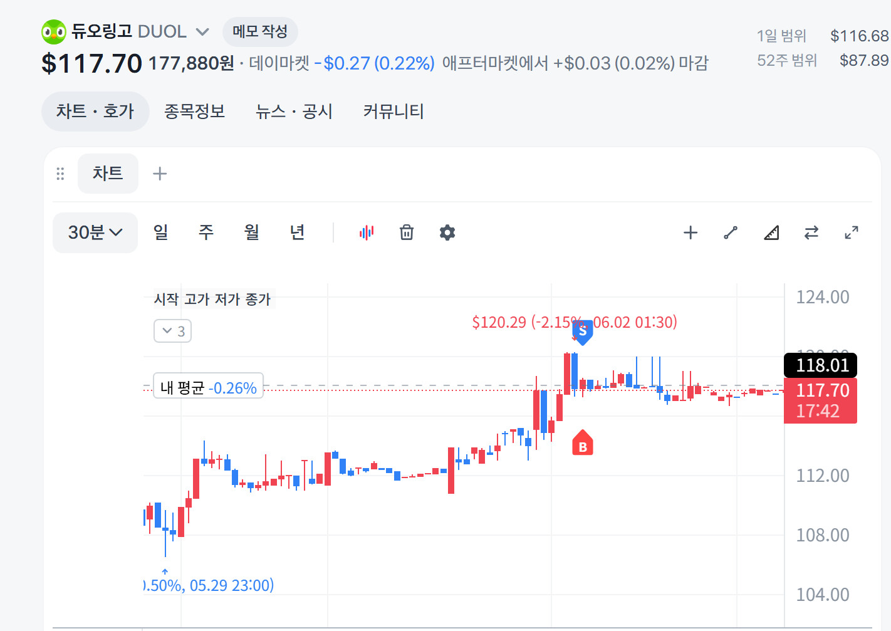Click the blue S sell marker
The height and width of the screenshot is (631, 891).
pyautogui.click(x=583, y=332)
